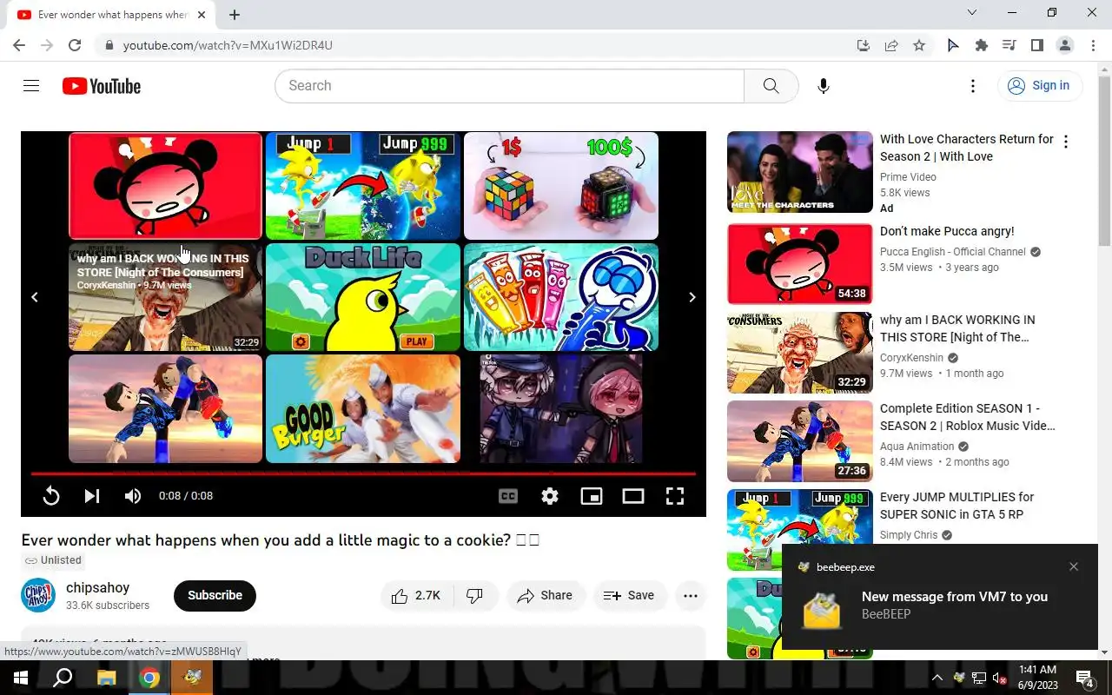
Task: Open the media control button in Chrome
Action: coord(1009,45)
